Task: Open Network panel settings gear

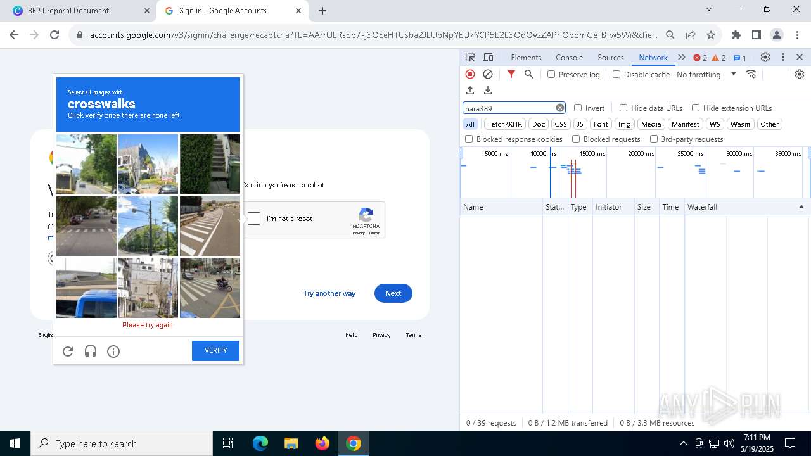Action: [800, 74]
